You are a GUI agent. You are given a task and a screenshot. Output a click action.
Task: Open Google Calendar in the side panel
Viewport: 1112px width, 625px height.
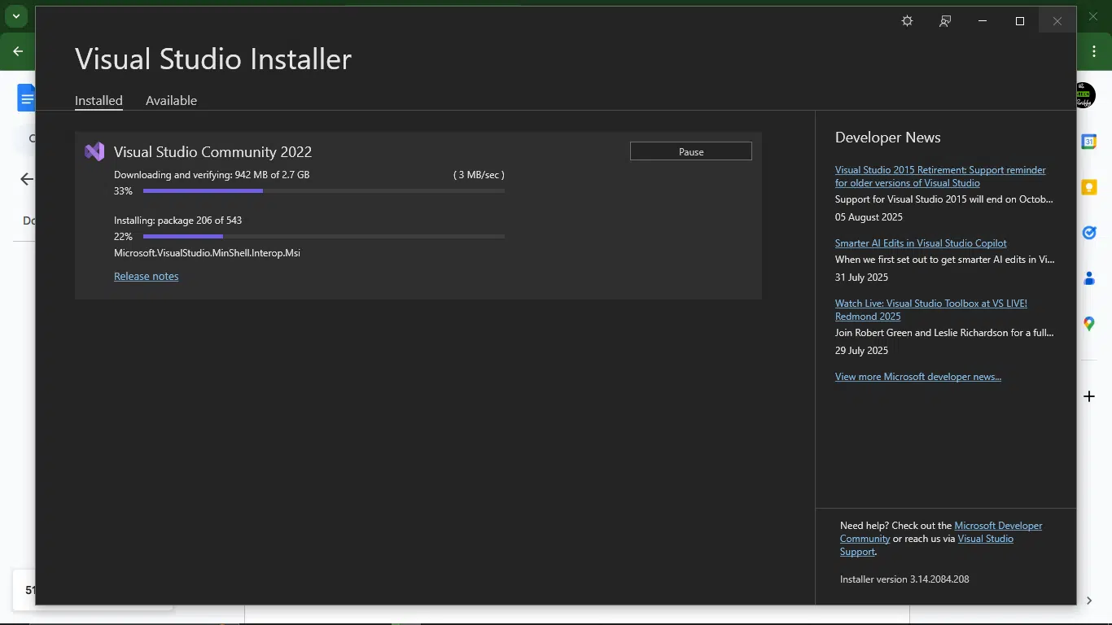click(1089, 142)
